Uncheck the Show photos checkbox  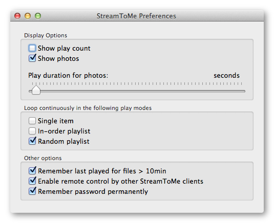(x=32, y=58)
